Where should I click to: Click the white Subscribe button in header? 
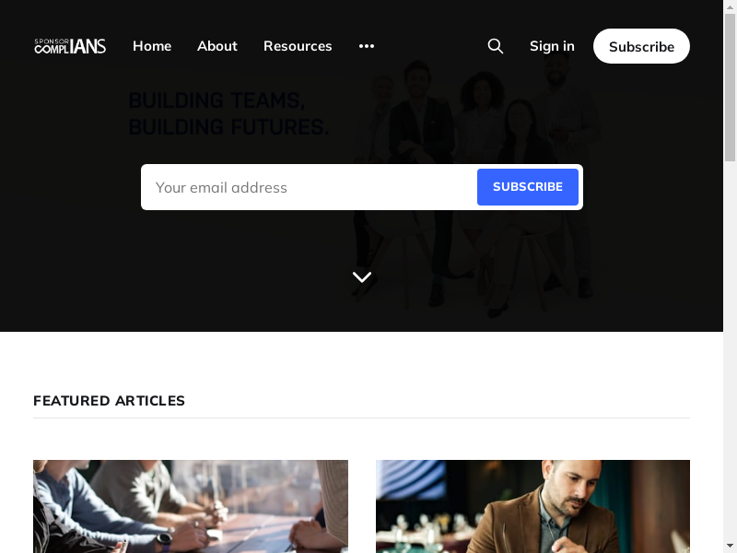pyautogui.click(x=641, y=46)
